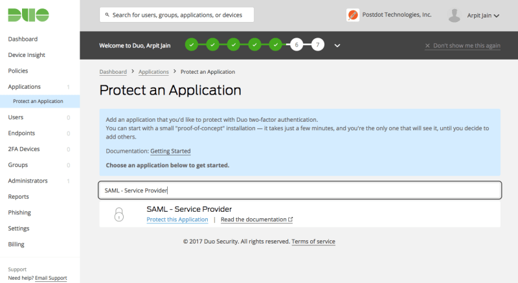
Task: Open Administrators in the sidebar
Action: 28,181
